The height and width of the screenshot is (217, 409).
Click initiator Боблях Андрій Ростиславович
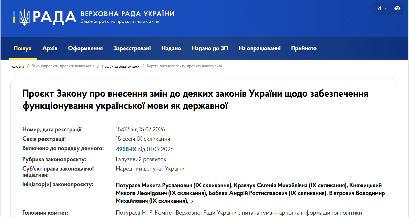pos(268,193)
